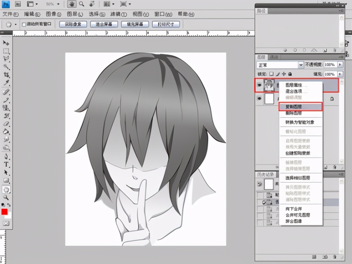The image size is (352, 264).
Task: Select the Type (T) tool
Action: click(x=6, y=164)
